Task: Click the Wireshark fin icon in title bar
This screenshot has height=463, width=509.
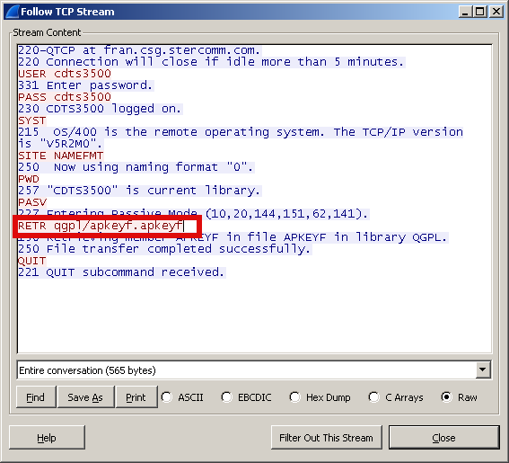Action: pos(13,12)
